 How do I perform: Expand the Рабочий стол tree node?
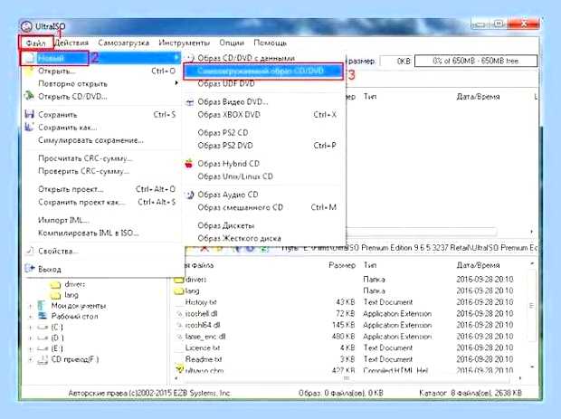point(31,317)
